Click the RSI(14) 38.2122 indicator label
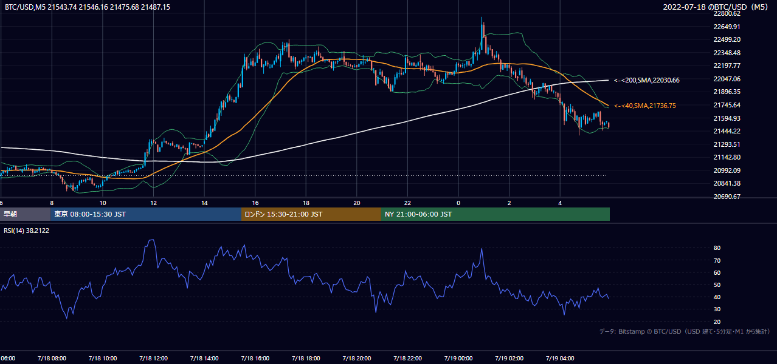The width and height of the screenshot is (777, 364). pyautogui.click(x=27, y=231)
